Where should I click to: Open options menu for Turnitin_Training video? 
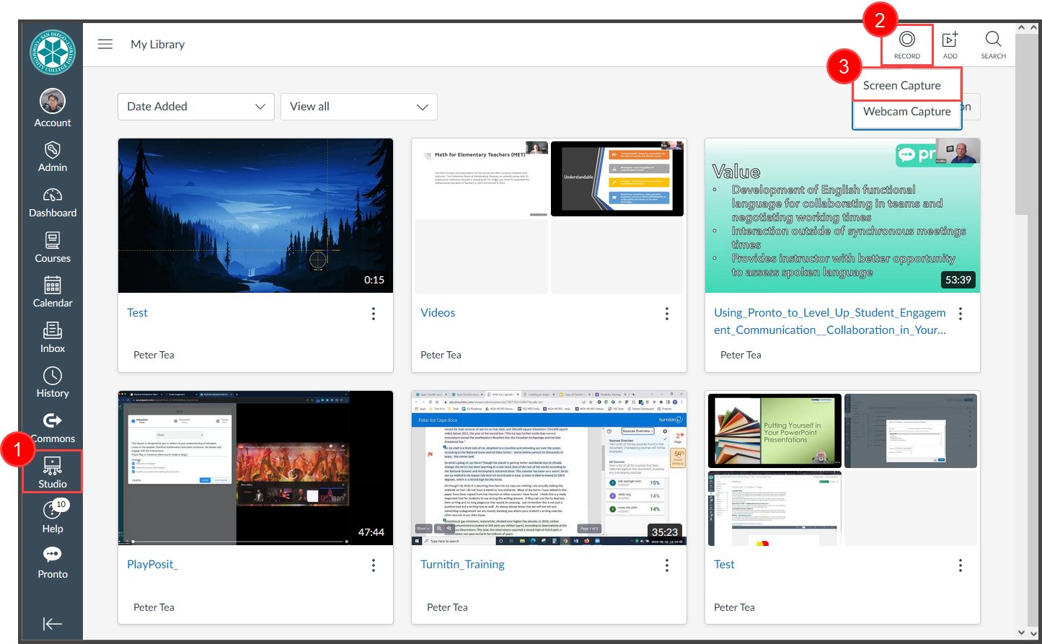[666, 565]
